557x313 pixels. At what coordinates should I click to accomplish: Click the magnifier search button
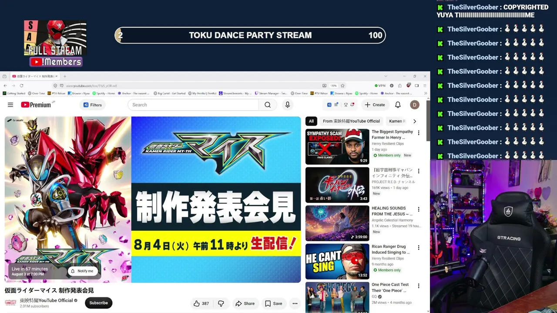(x=268, y=105)
